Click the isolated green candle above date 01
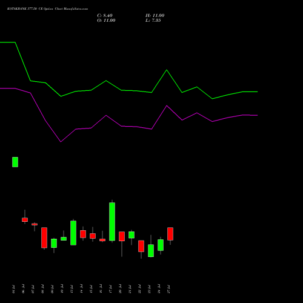The image size is (303, 303). pyautogui.click(x=15, y=162)
